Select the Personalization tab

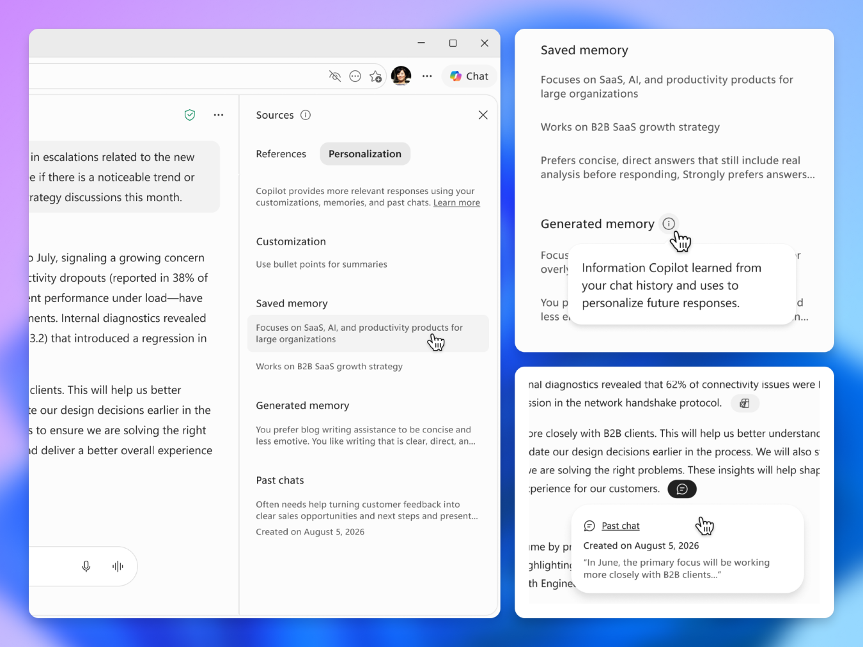click(x=365, y=154)
